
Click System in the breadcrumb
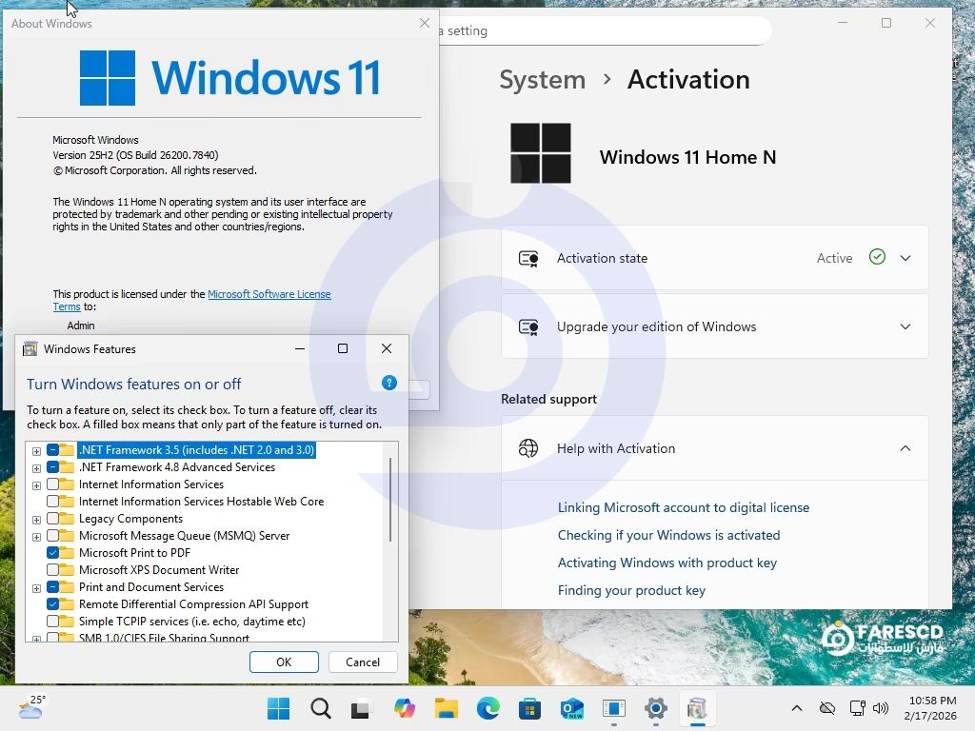point(542,79)
